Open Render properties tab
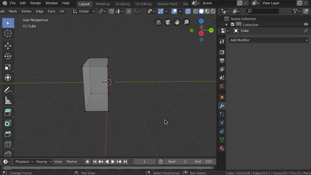 (x=222, y=52)
